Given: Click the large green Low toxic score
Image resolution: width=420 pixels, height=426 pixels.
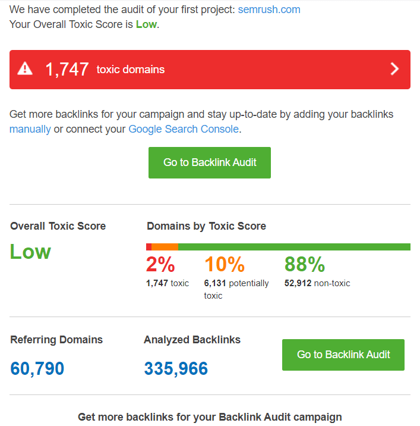Looking at the screenshot, I should (x=30, y=252).
